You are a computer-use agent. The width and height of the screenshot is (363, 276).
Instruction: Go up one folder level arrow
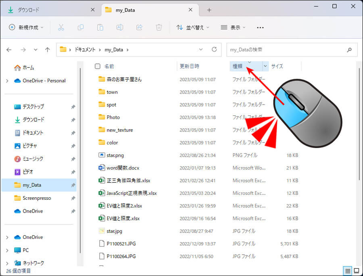pyautogui.click(x=48, y=50)
